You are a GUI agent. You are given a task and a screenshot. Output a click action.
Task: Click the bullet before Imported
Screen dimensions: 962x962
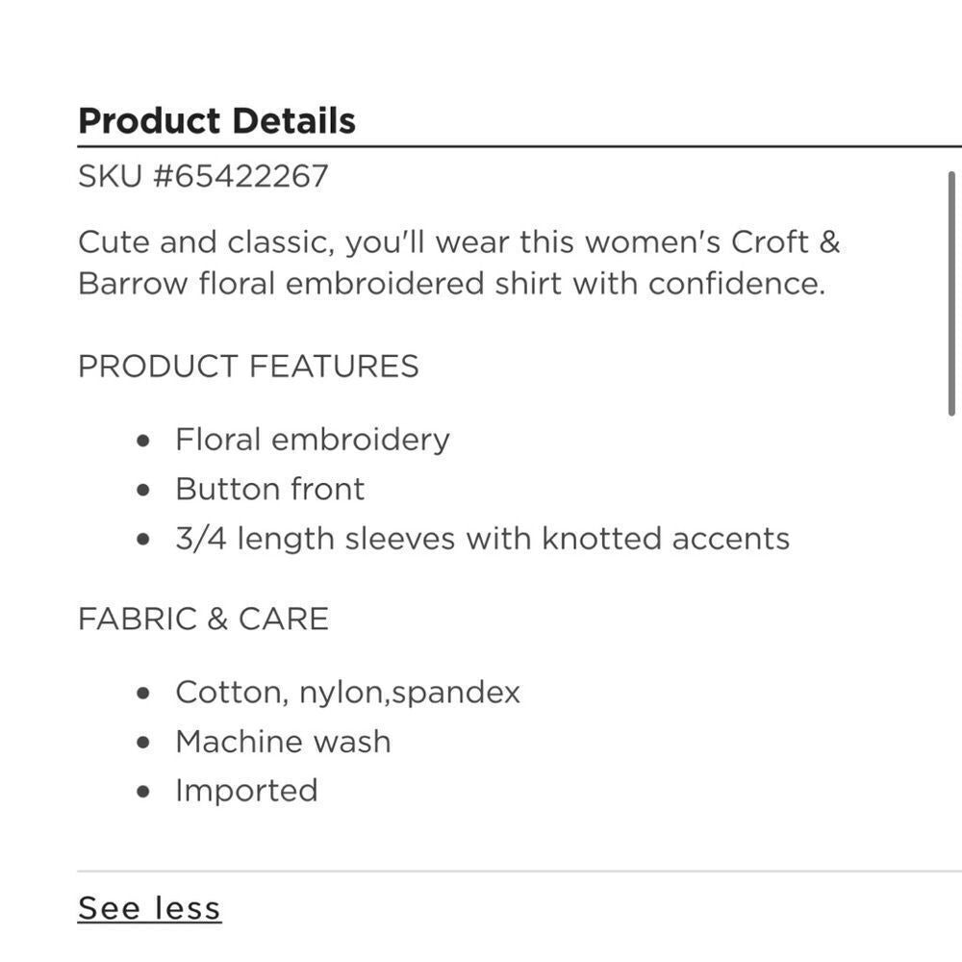point(143,792)
